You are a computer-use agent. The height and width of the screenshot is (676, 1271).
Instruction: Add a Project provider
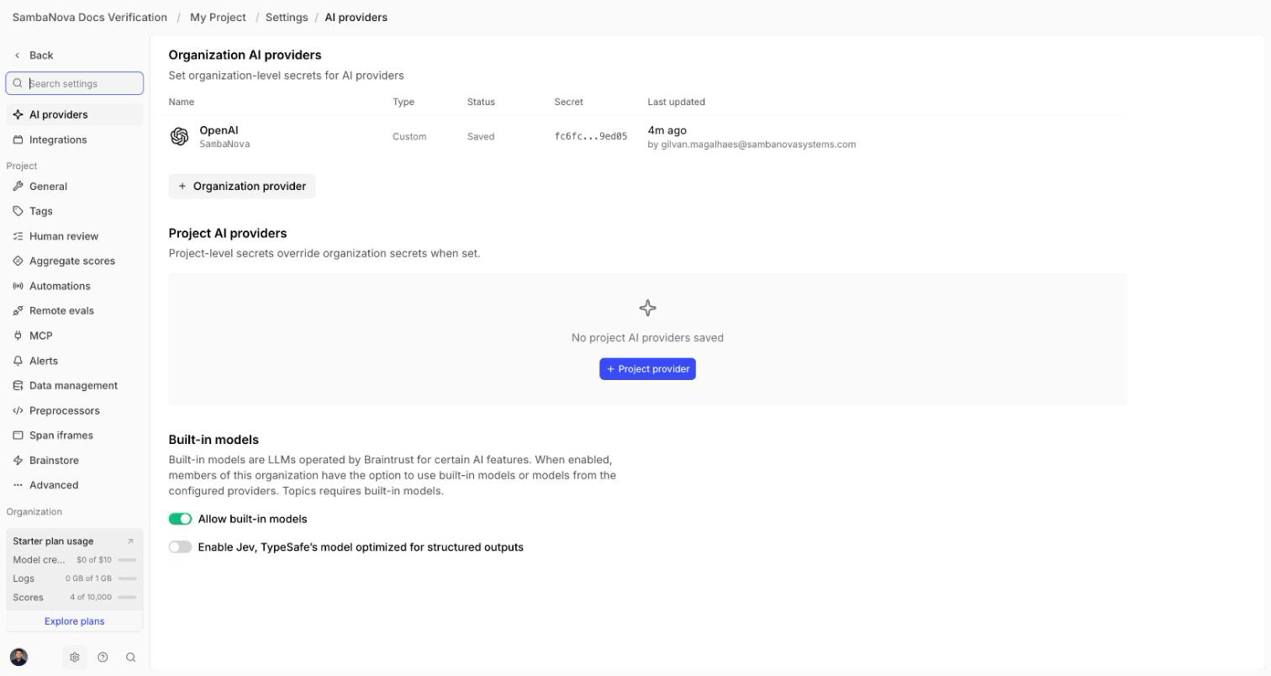click(x=647, y=369)
